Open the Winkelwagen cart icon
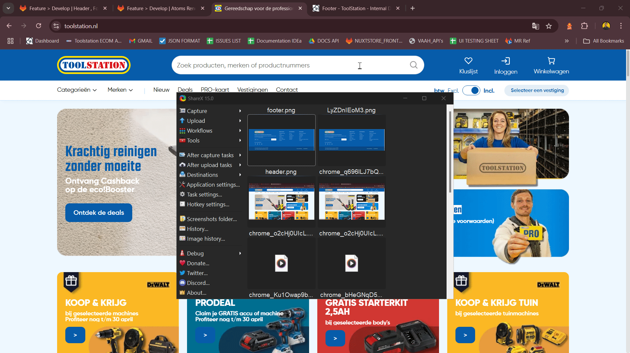Image resolution: width=630 pixels, height=353 pixels. [x=551, y=61]
